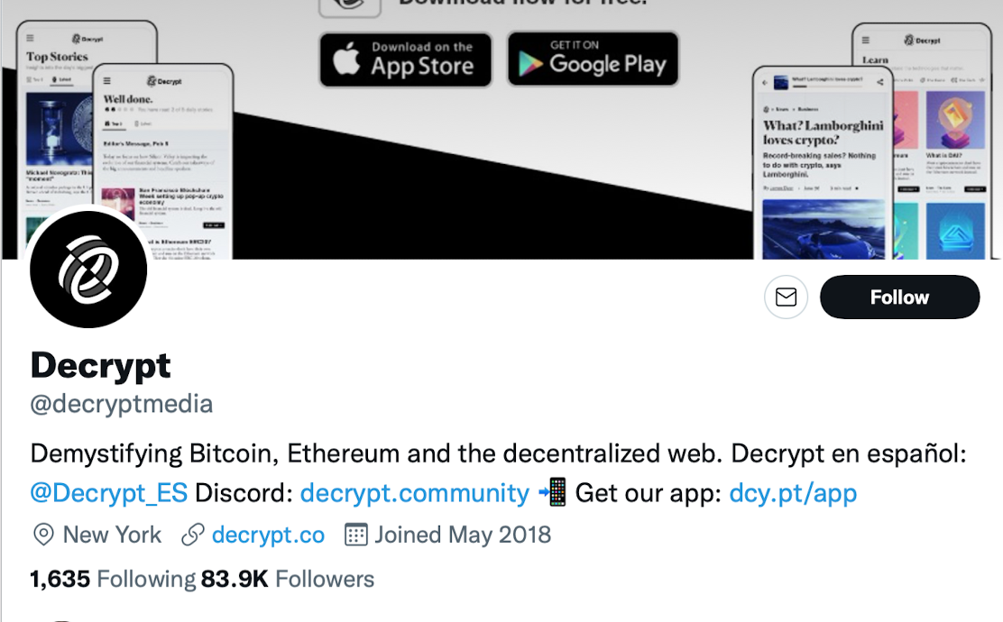This screenshot has height=622, width=1003.
Task: Open the decrypt.co website link
Action: 267,534
